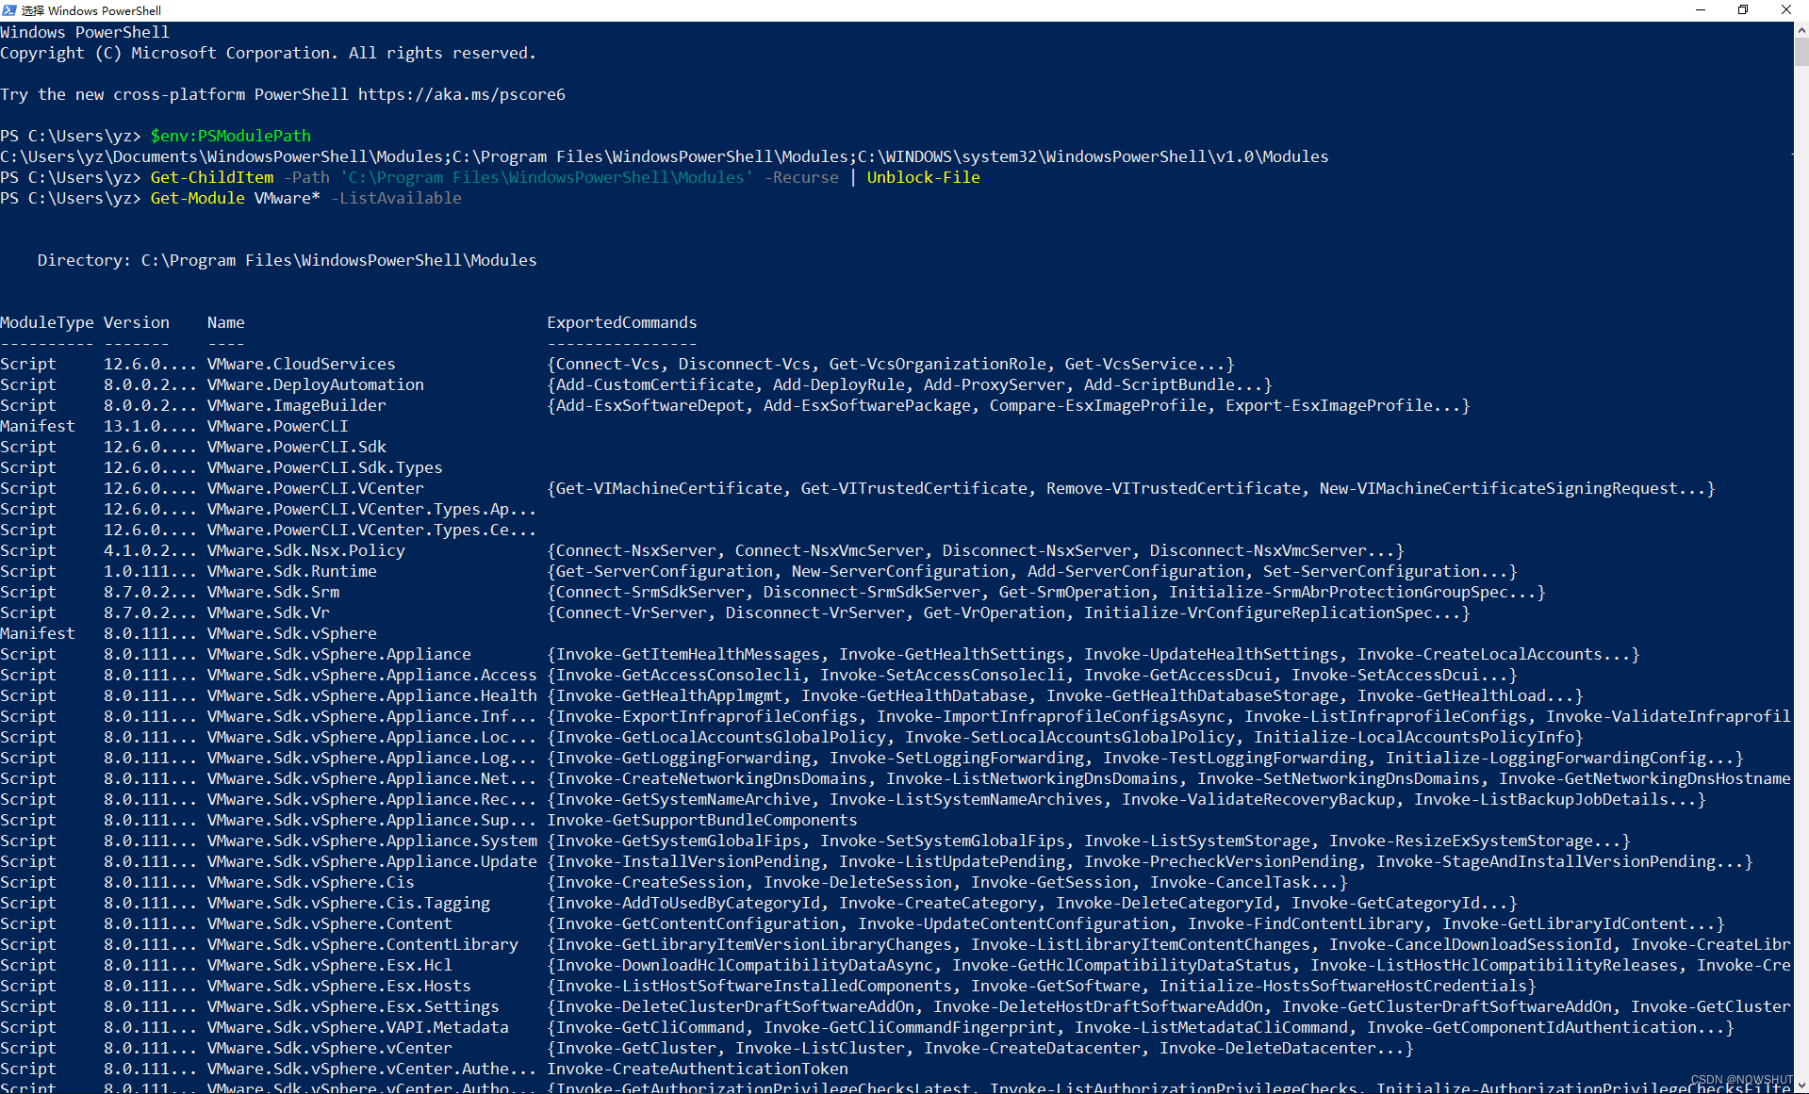This screenshot has height=1094, width=1809.
Task: Select VMware.Sdk.Nsx.Policy module name
Action: [x=306, y=550]
